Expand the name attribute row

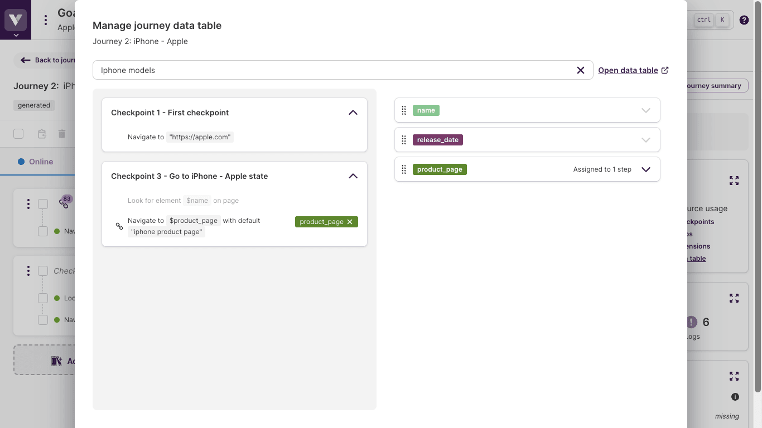645,110
